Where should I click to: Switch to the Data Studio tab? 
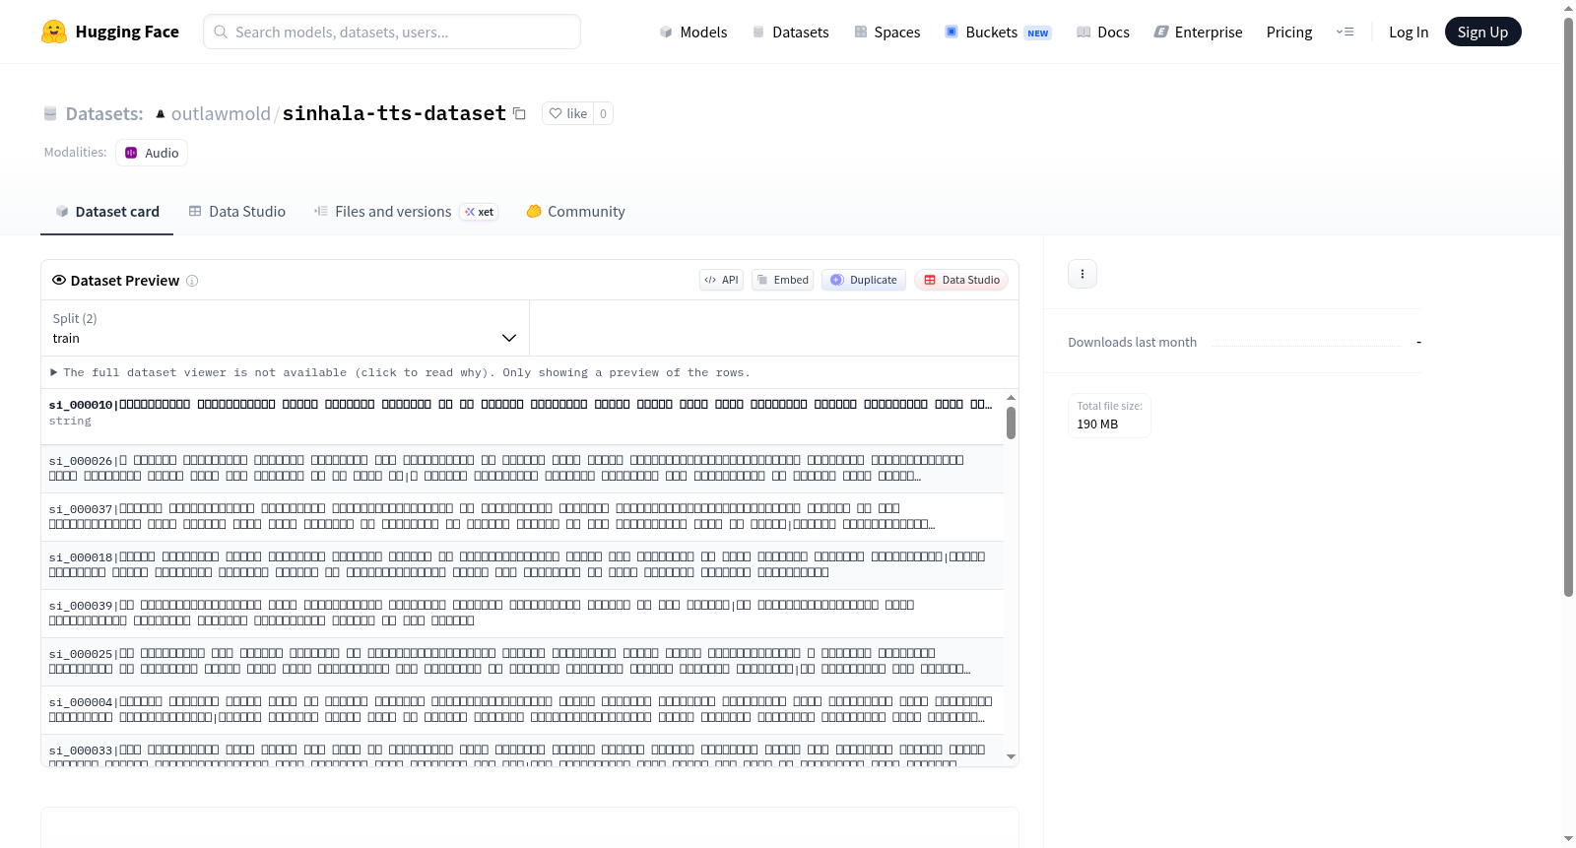point(237,212)
